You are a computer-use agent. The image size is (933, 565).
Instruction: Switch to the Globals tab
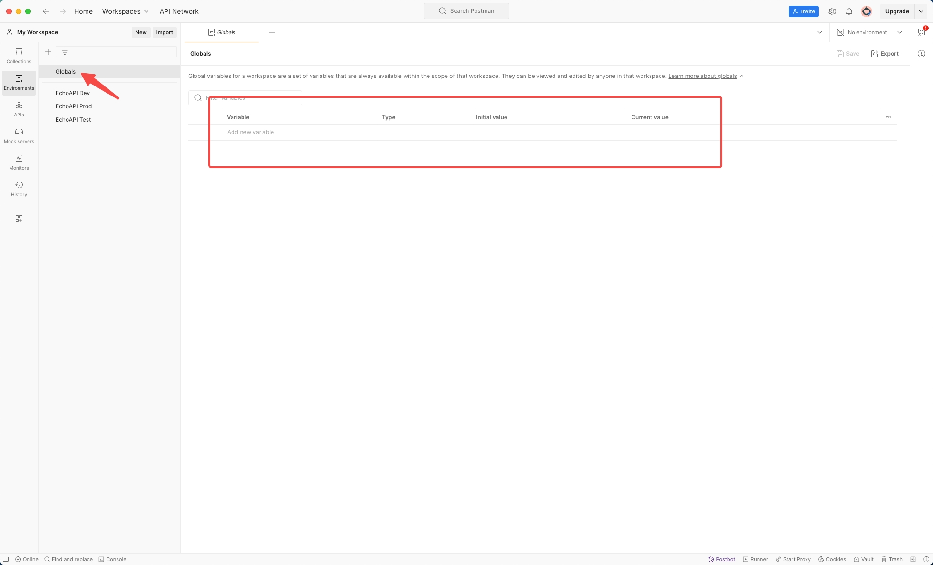click(x=222, y=32)
